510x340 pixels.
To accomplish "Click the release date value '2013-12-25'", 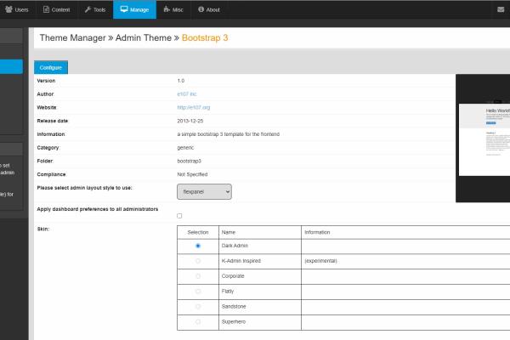I will pos(190,121).
